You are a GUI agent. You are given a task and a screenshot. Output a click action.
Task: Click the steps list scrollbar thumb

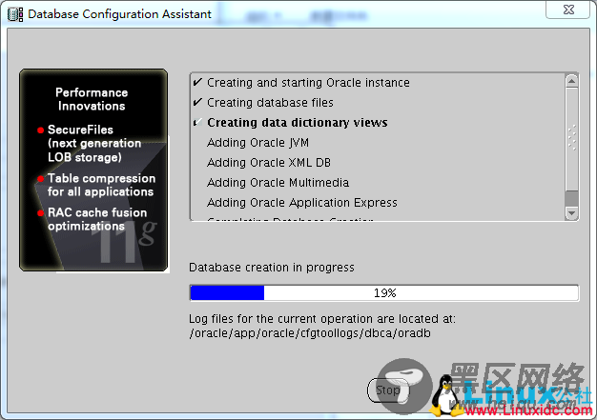572,139
